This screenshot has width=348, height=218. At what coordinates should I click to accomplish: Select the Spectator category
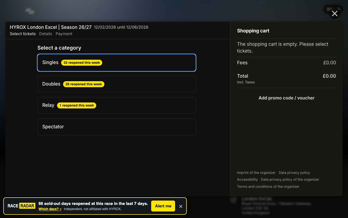(x=117, y=127)
